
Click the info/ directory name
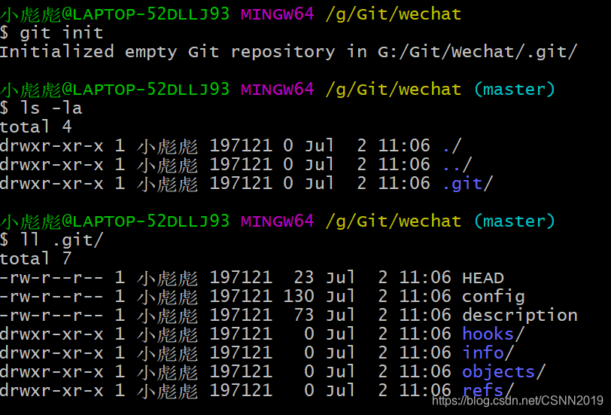[488, 353]
